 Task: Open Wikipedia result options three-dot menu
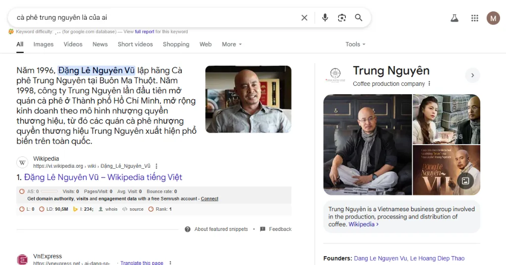click(x=157, y=166)
